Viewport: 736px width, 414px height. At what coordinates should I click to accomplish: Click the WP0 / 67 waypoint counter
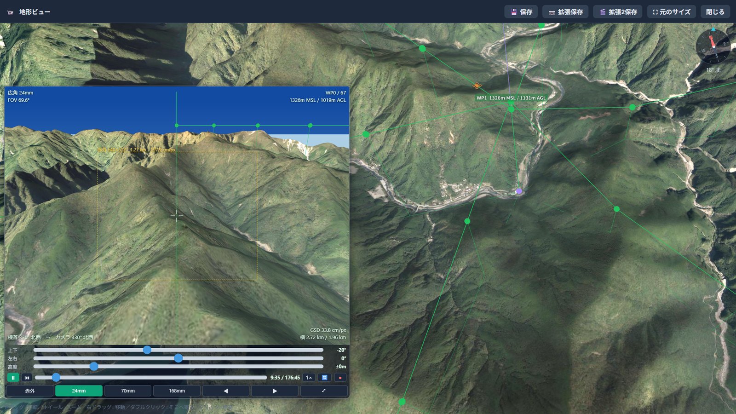pos(336,93)
